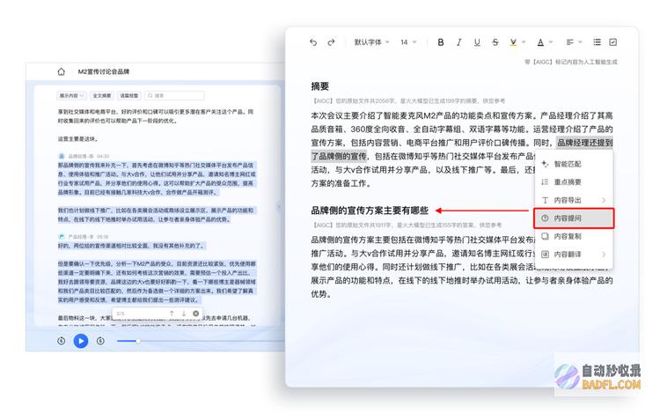
Task: Click the 产品经理 speaker avatar icon
Action: point(62,236)
